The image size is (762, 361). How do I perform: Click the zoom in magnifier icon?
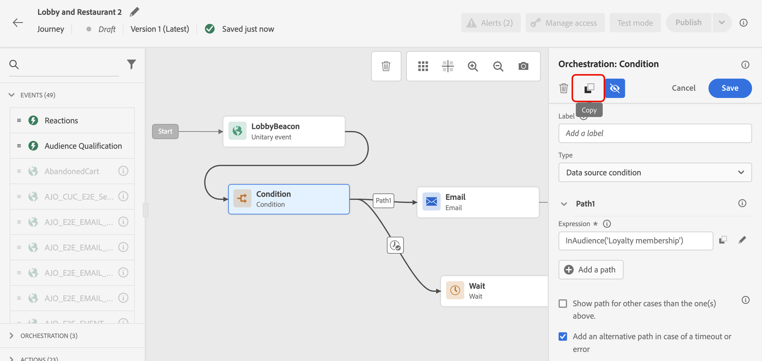pyautogui.click(x=473, y=66)
